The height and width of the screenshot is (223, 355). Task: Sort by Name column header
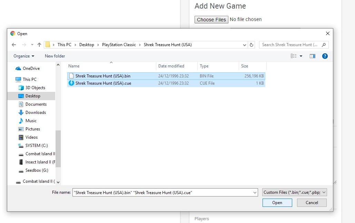(x=74, y=66)
